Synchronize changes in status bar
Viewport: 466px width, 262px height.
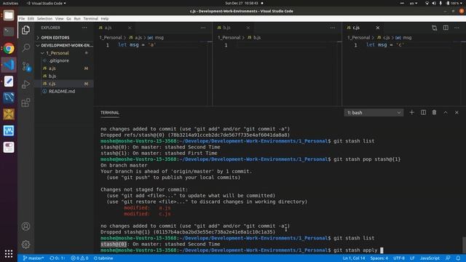click(57, 258)
